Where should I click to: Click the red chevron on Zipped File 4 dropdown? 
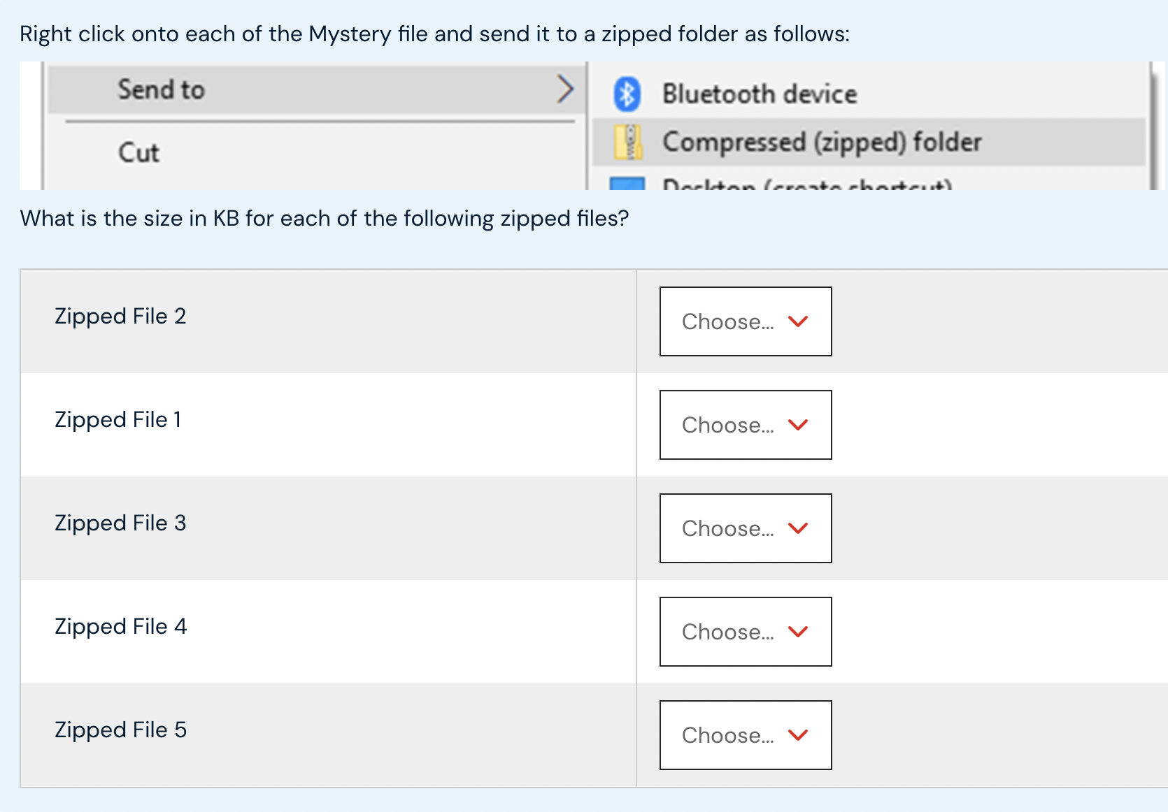tap(799, 632)
